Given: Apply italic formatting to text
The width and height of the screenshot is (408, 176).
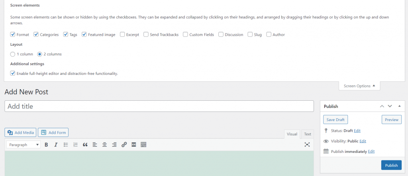Looking at the screenshot, I should (56, 145).
